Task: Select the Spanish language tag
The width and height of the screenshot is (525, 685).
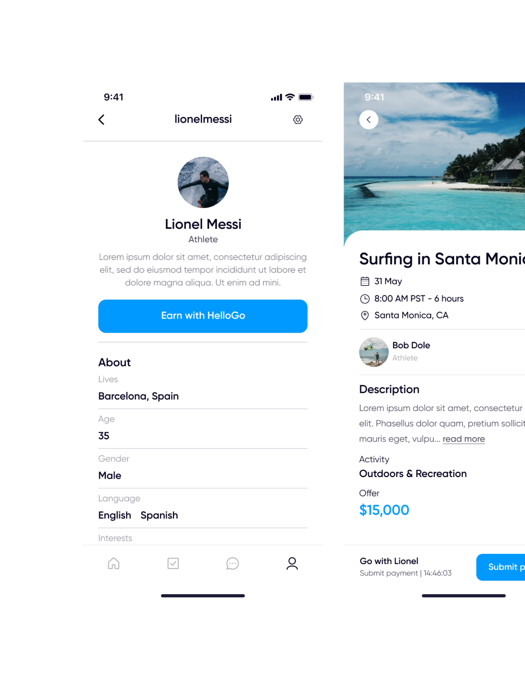Action: (159, 515)
